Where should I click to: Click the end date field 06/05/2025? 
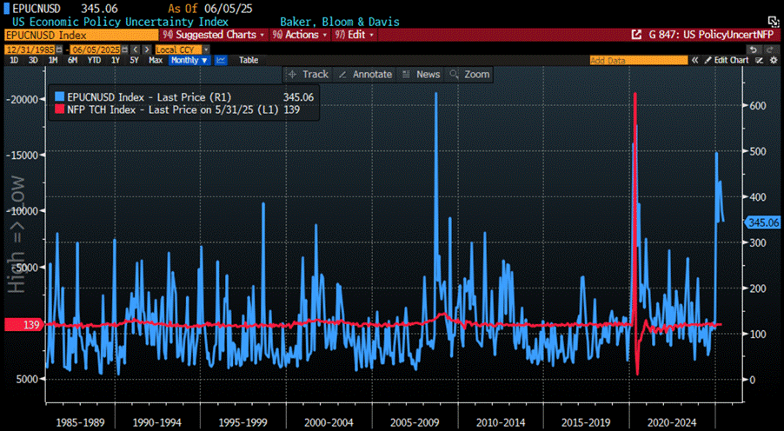pos(95,50)
